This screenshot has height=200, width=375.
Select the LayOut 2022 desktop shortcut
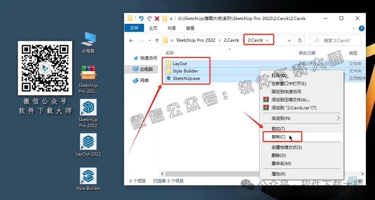pos(88,145)
